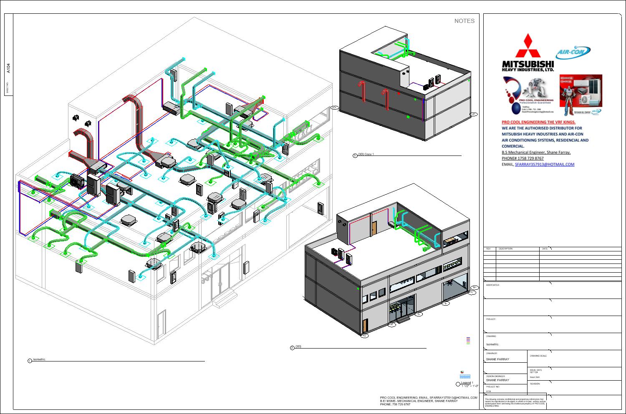
Task: Click the confidentiality disclaimer paragraph
Action: pyautogui.click(x=515, y=402)
